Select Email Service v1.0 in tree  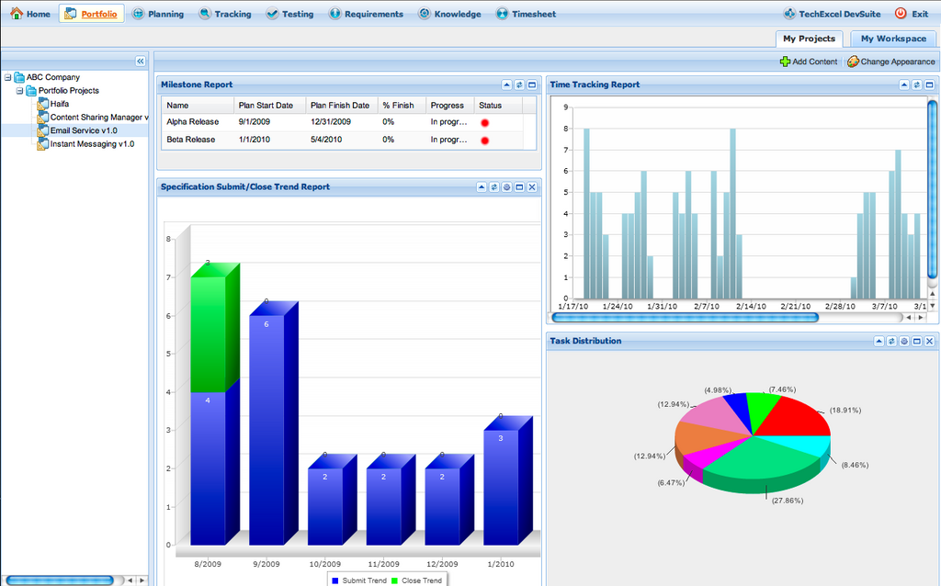click(84, 130)
